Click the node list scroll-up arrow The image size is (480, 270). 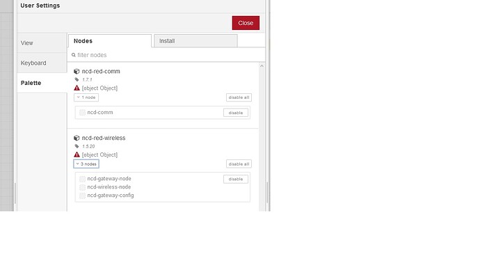[262, 66]
